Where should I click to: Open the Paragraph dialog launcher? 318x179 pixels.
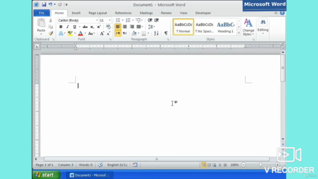(x=168, y=39)
